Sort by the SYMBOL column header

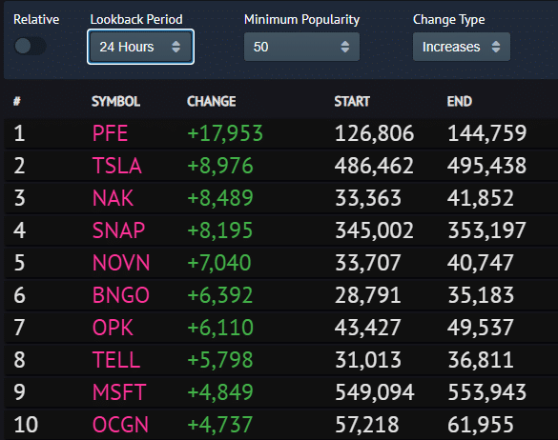click(115, 102)
